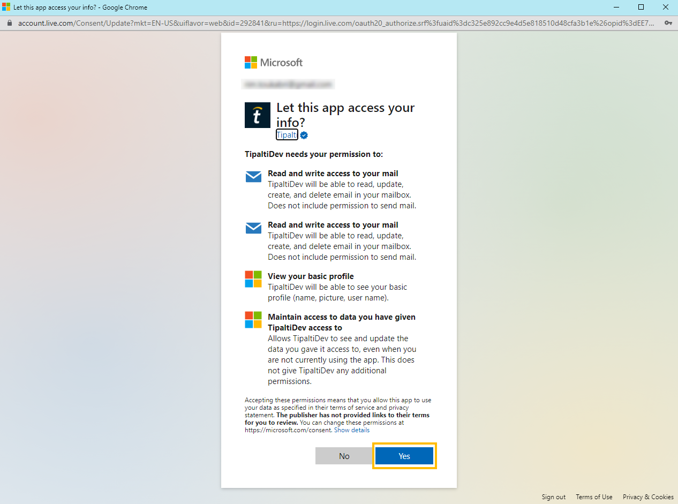Close the Chrome consent window
The image size is (678, 504).
tap(666, 7)
